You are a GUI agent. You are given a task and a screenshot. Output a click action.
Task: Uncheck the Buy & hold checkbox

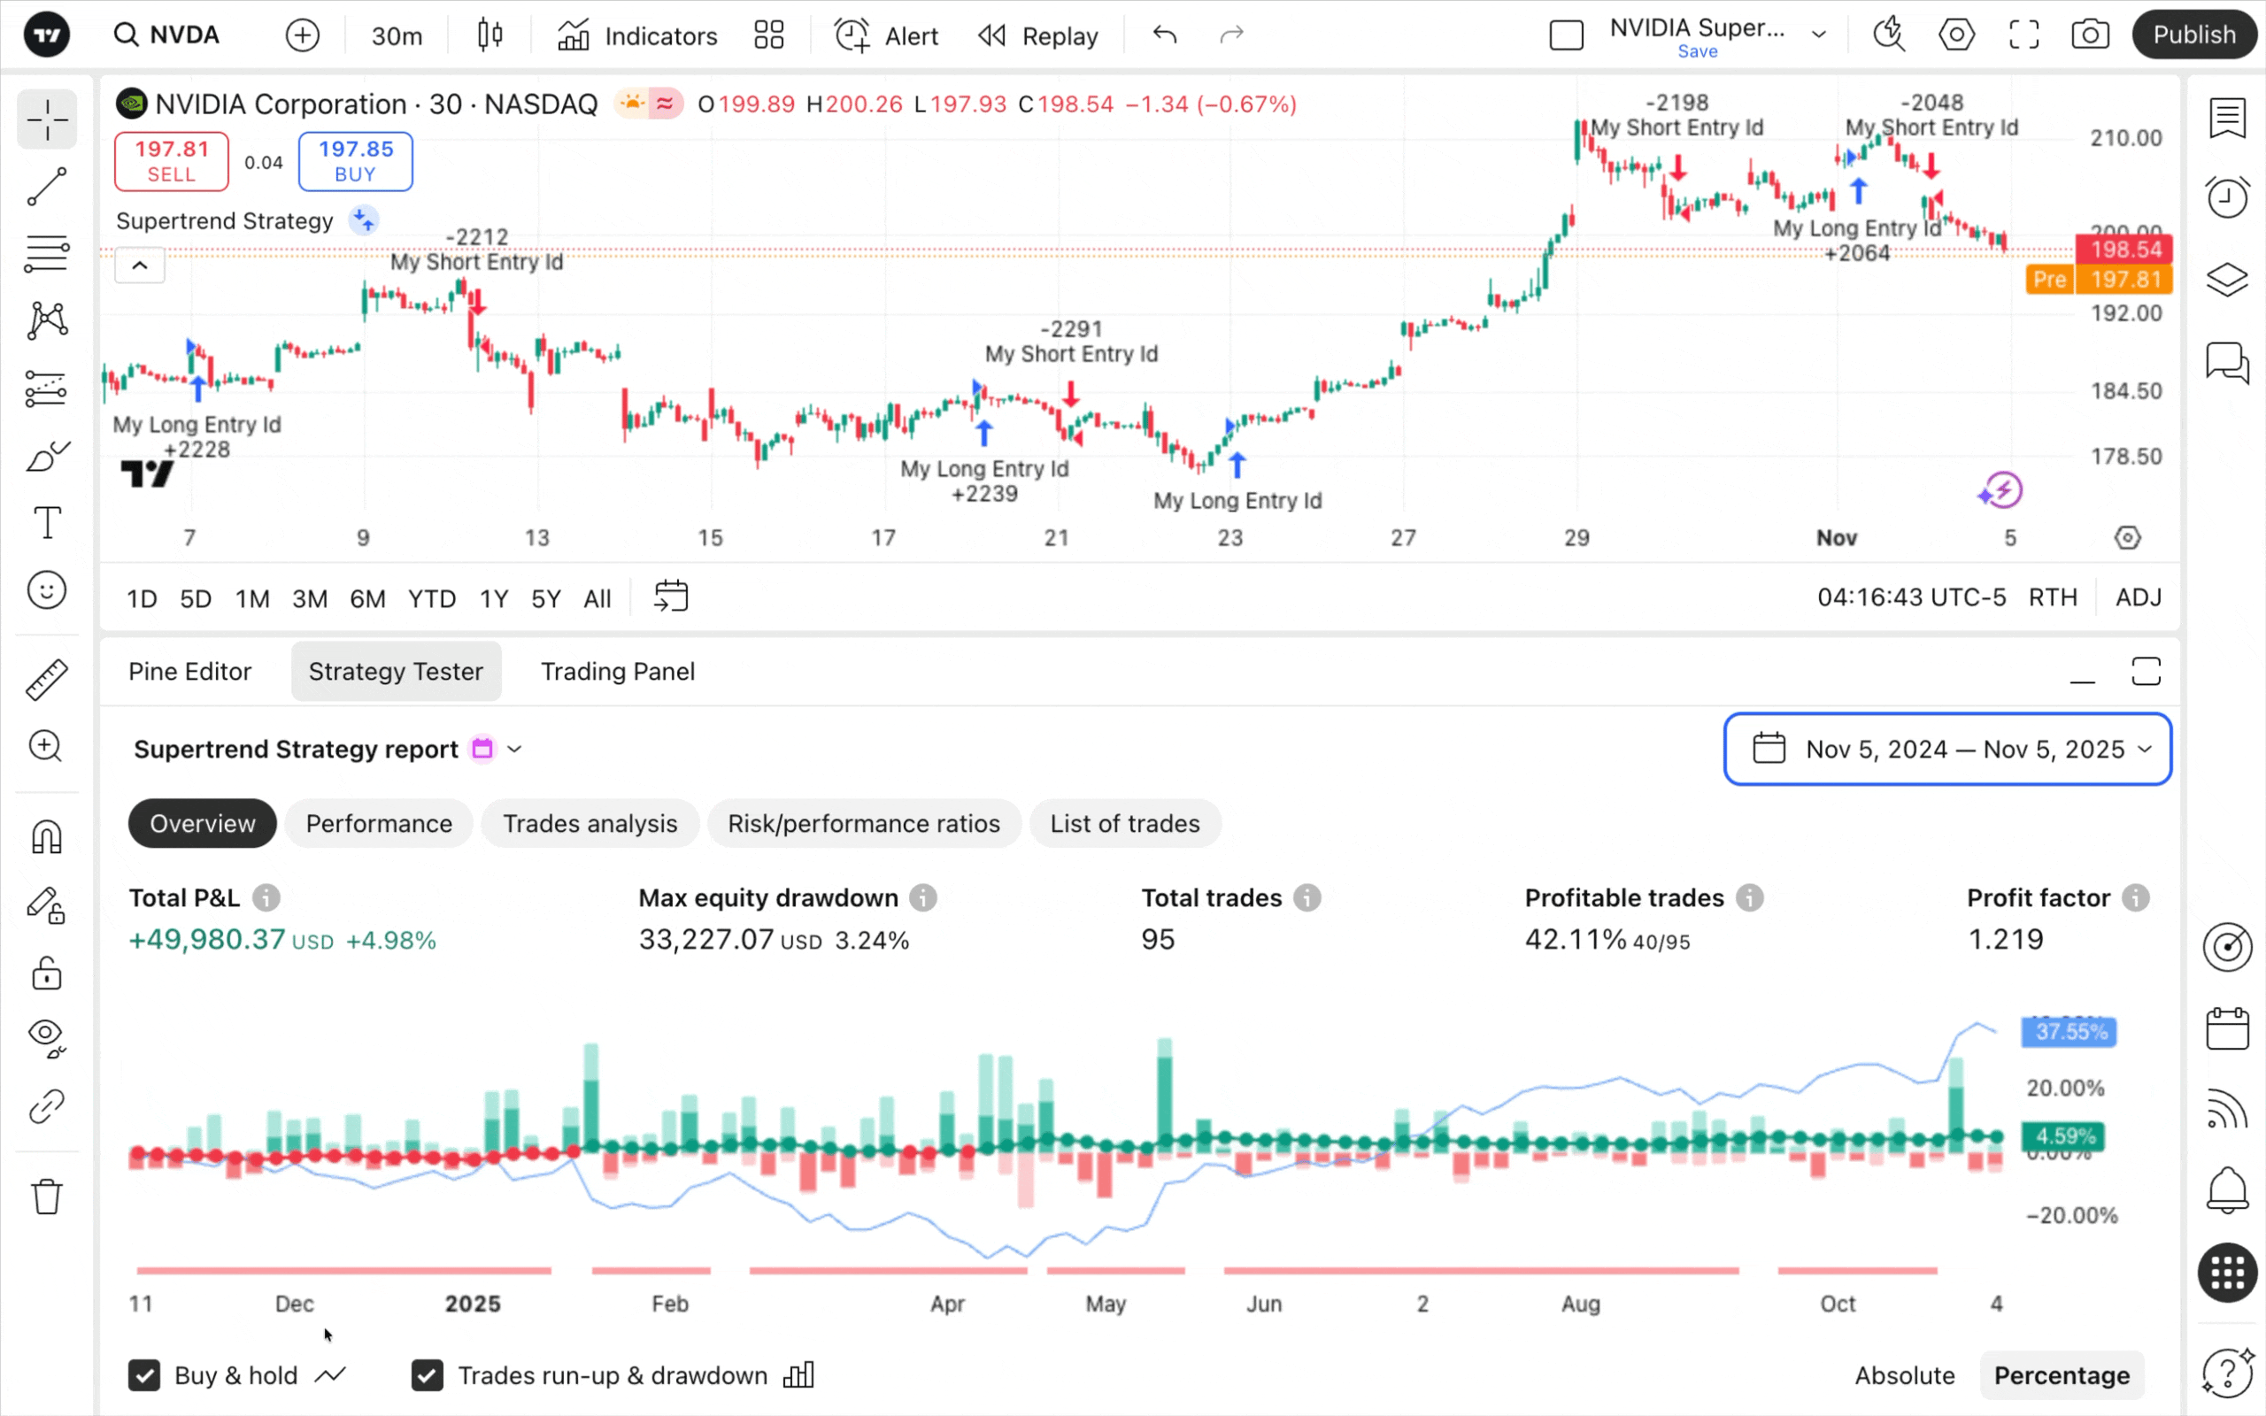point(144,1374)
